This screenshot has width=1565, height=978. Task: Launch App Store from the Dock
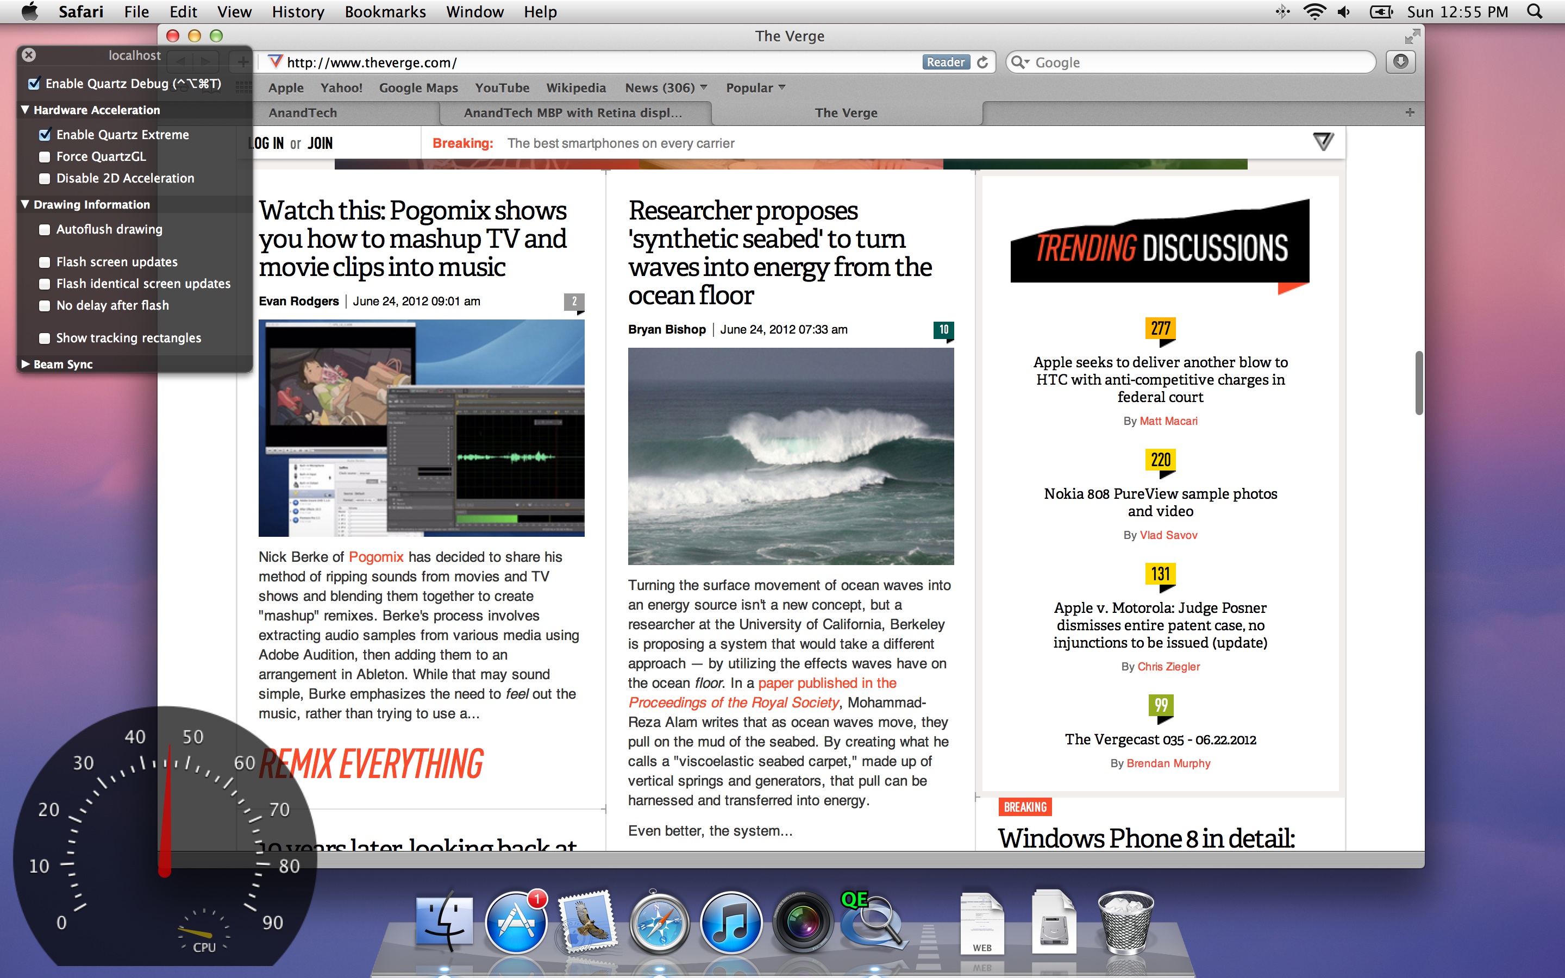(516, 923)
